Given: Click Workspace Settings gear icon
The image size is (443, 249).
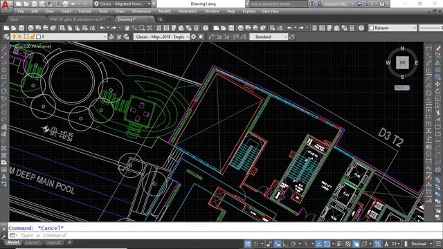Looking at the screenshot, I should tap(194, 37).
